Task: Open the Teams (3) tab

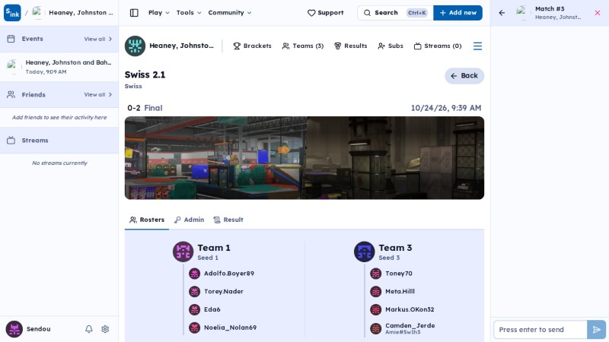Action: pyautogui.click(x=302, y=46)
